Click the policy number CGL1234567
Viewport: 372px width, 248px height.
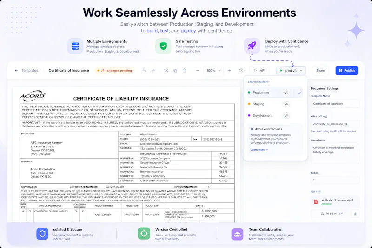(103, 215)
